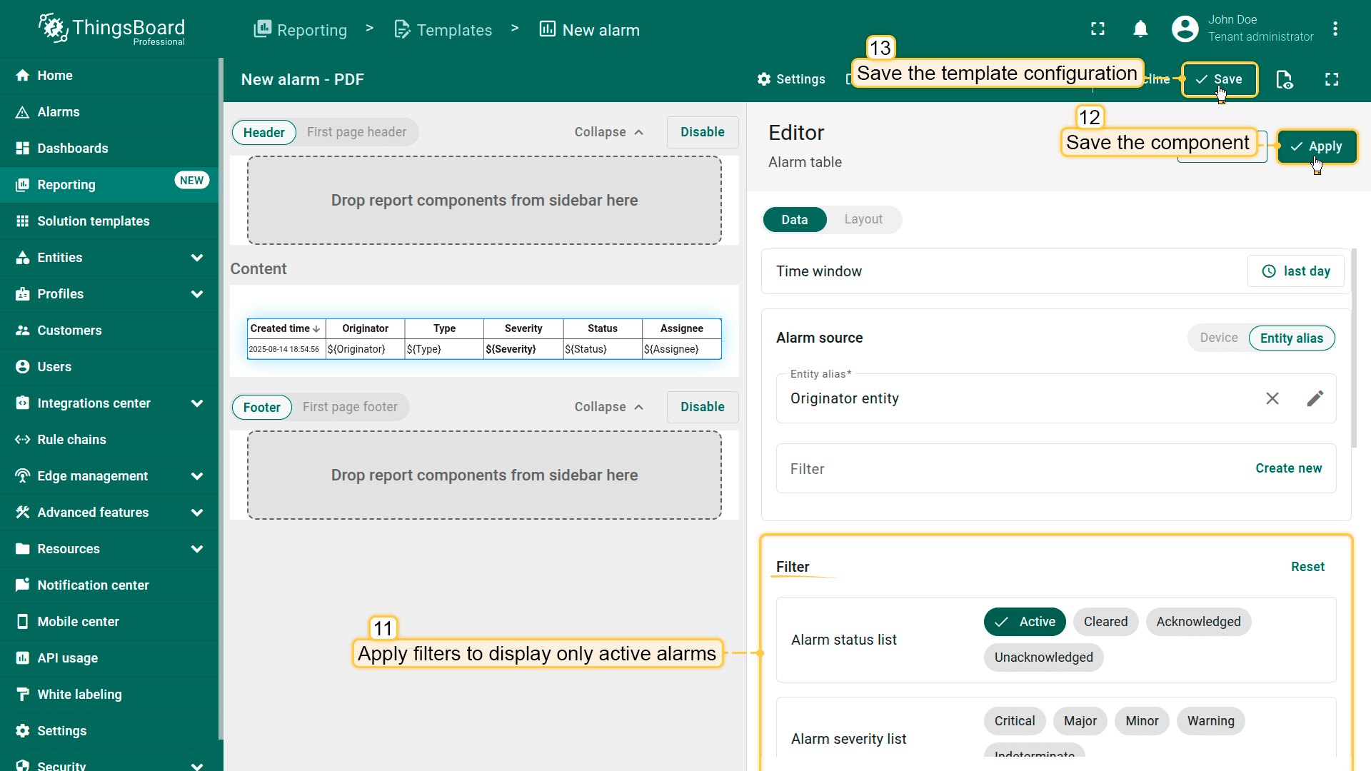The image size is (1371, 771).
Task: Click the editor panel scrollbar
Action: pos(1353,348)
